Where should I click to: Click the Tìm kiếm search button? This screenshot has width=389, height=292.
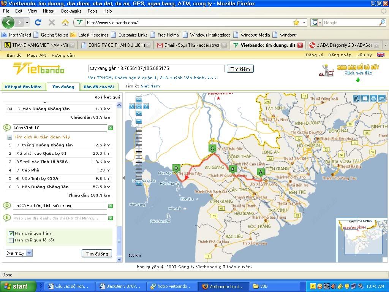pyautogui.click(x=240, y=69)
